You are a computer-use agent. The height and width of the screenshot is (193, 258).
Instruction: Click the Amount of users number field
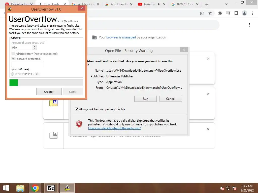(22, 47)
